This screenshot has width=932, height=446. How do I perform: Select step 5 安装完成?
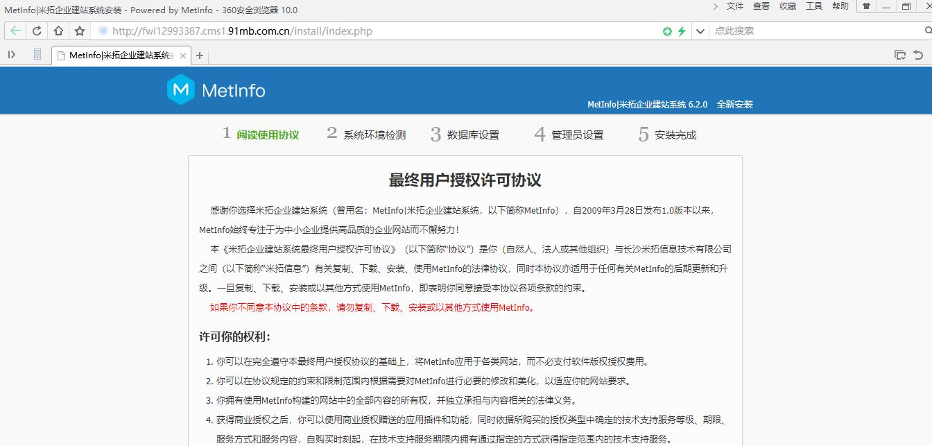point(668,134)
